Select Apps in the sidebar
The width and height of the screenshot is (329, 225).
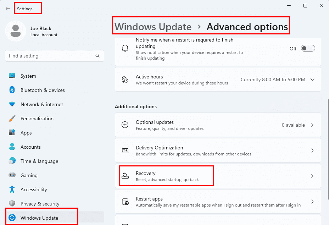(x=55, y=133)
